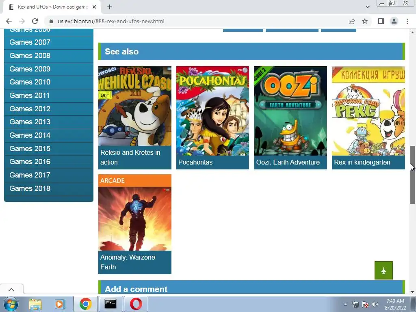Switch to Chrome taskbar icon

click(x=85, y=304)
